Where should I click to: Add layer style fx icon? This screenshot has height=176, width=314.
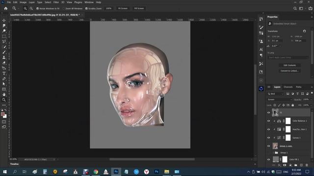[x=279, y=165]
